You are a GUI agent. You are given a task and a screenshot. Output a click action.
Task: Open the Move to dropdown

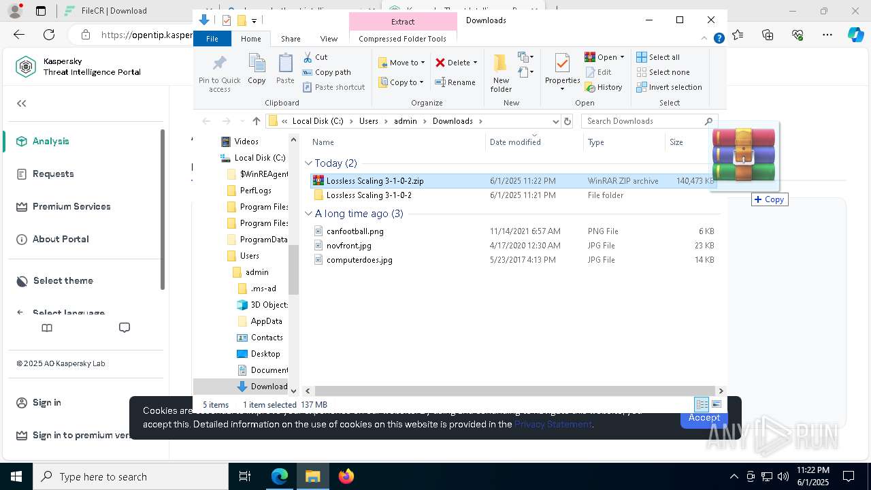click(x=401, y=63)
